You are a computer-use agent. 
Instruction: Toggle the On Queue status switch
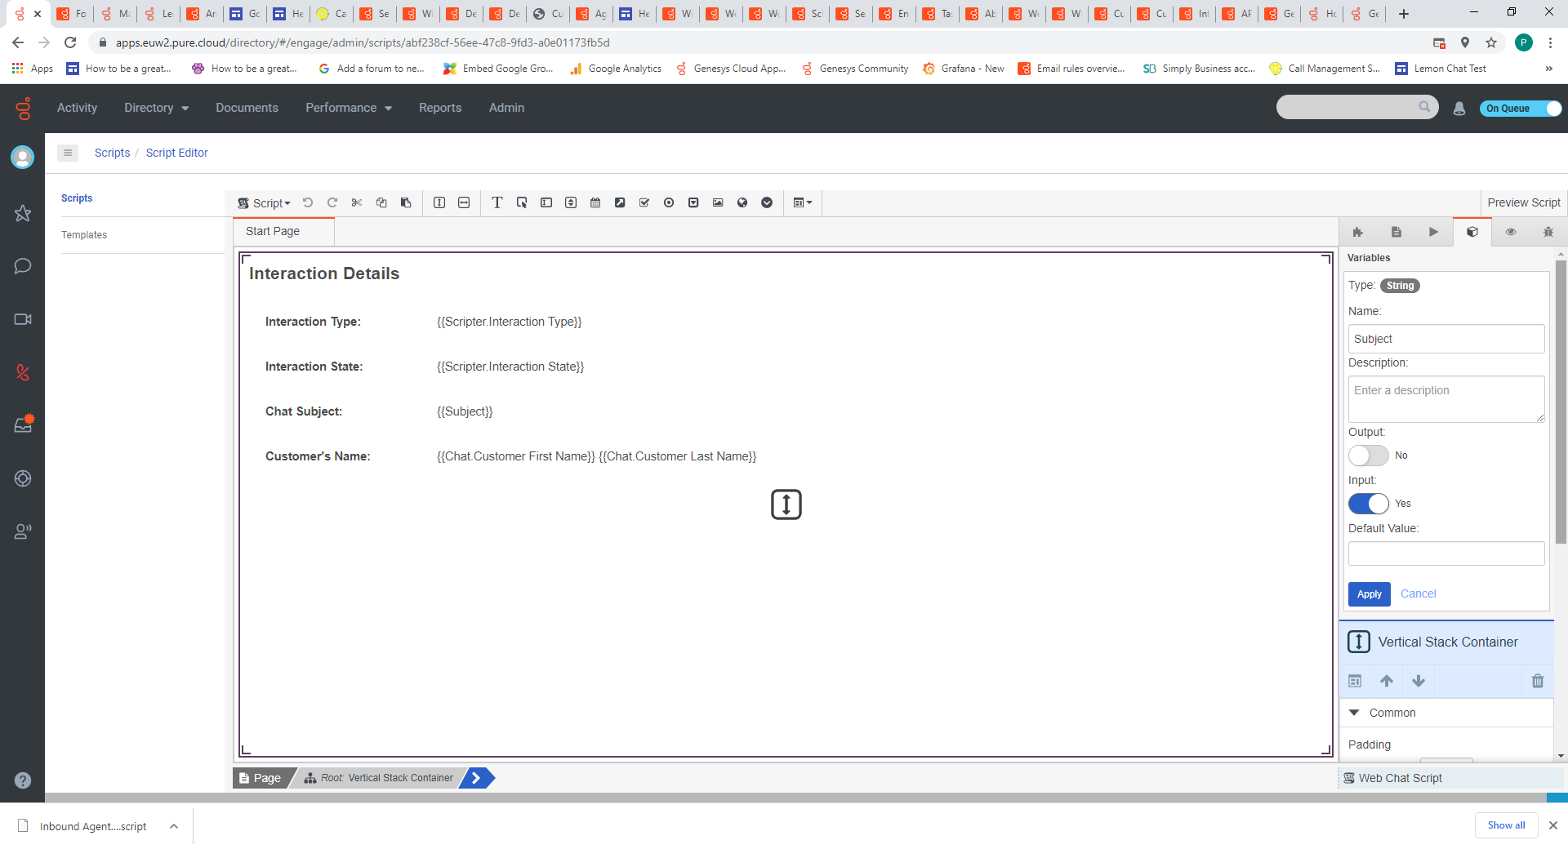click(1521, 109)
